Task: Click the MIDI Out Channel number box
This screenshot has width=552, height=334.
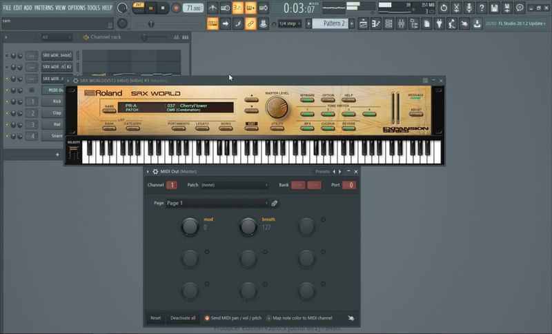Action: (x=172, y=185)
